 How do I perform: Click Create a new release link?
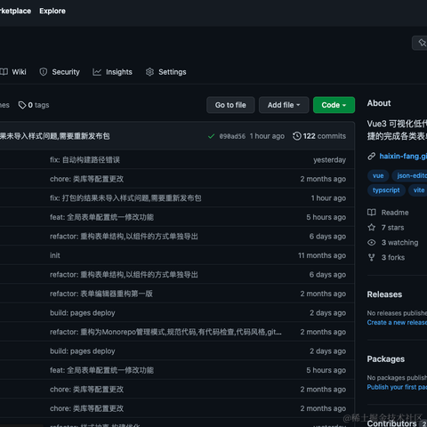397,322
